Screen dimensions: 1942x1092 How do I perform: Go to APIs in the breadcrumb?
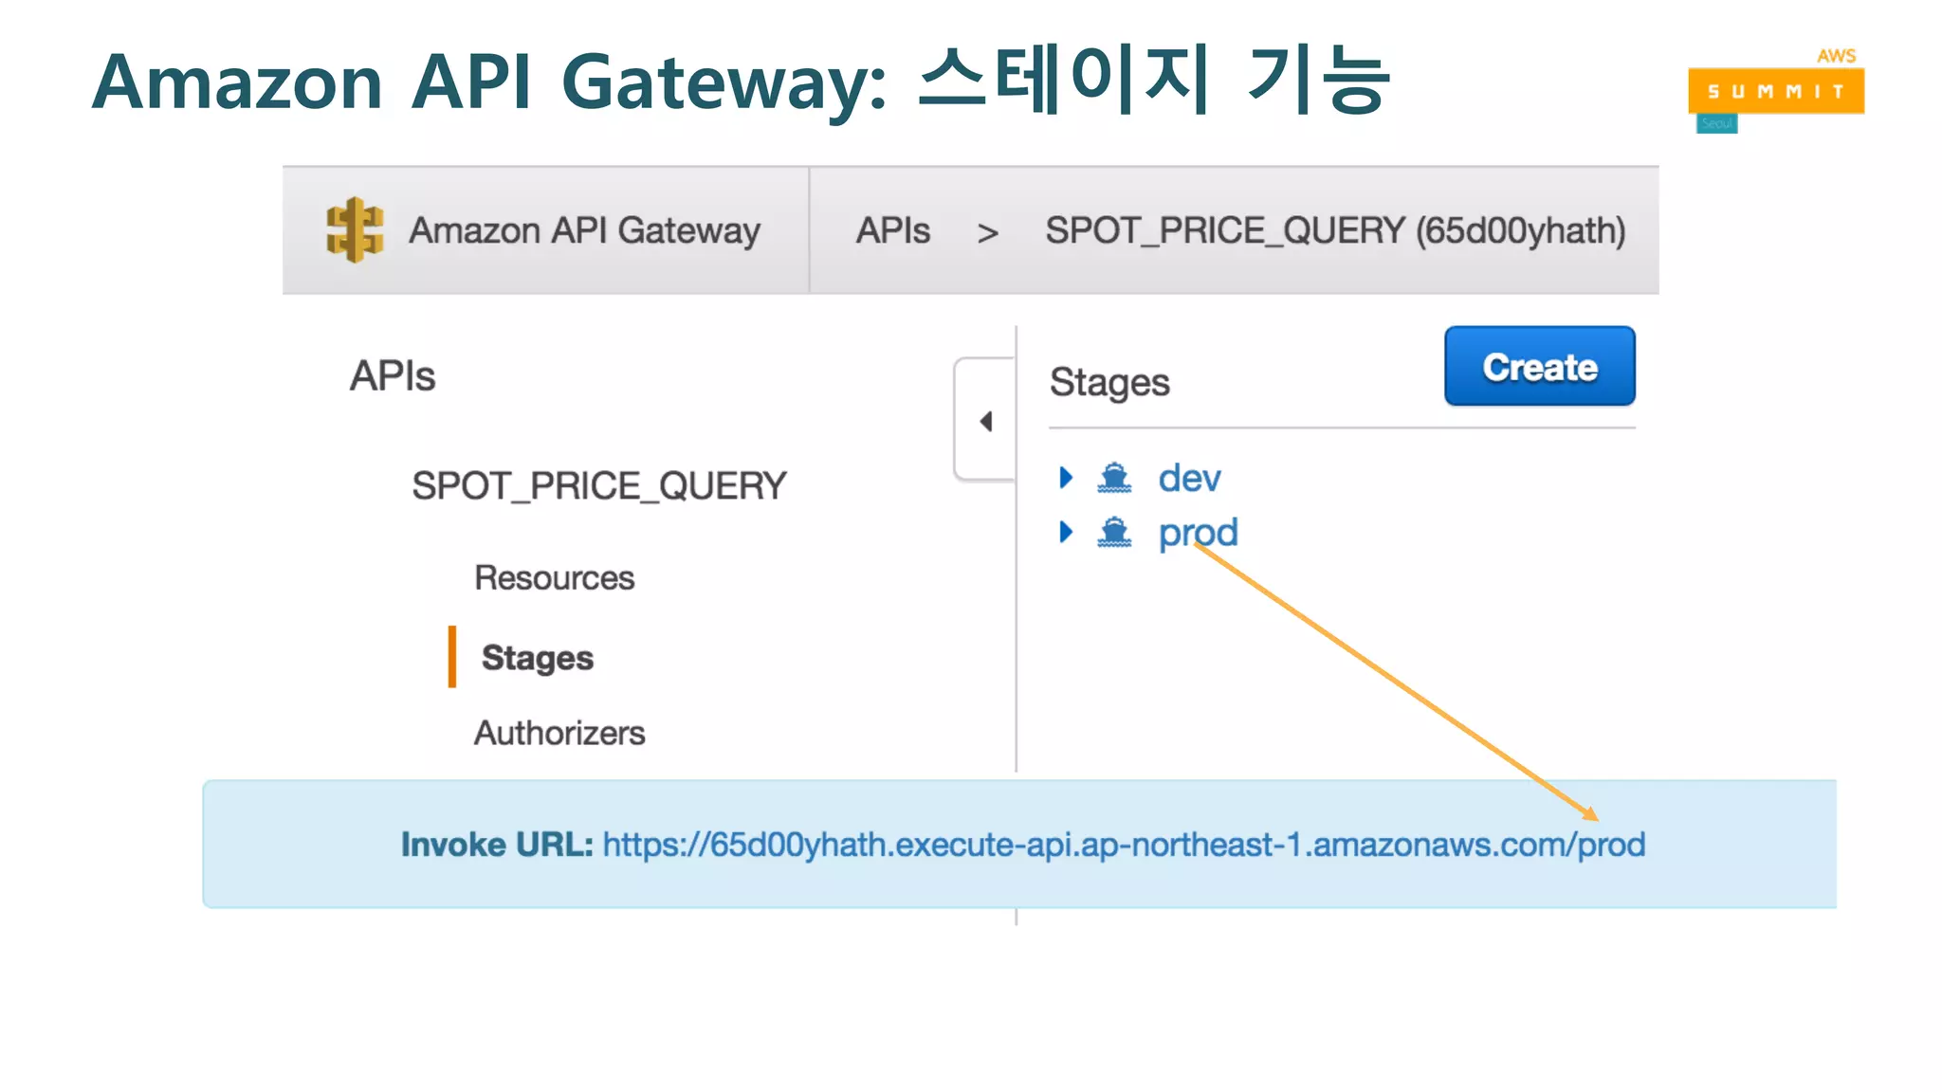(x=892, y=230)
